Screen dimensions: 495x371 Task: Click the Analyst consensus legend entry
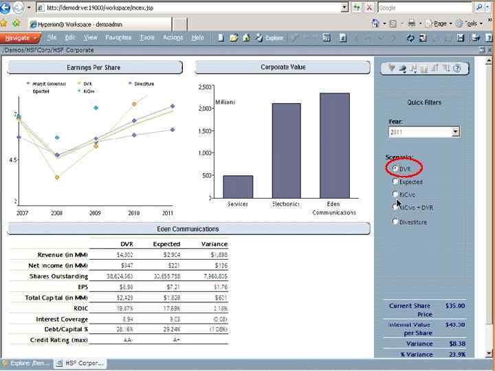coord(46,84)
